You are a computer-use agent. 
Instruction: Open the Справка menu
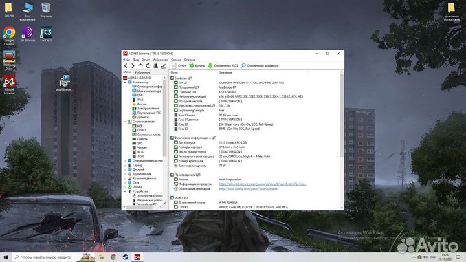[190, 60]
